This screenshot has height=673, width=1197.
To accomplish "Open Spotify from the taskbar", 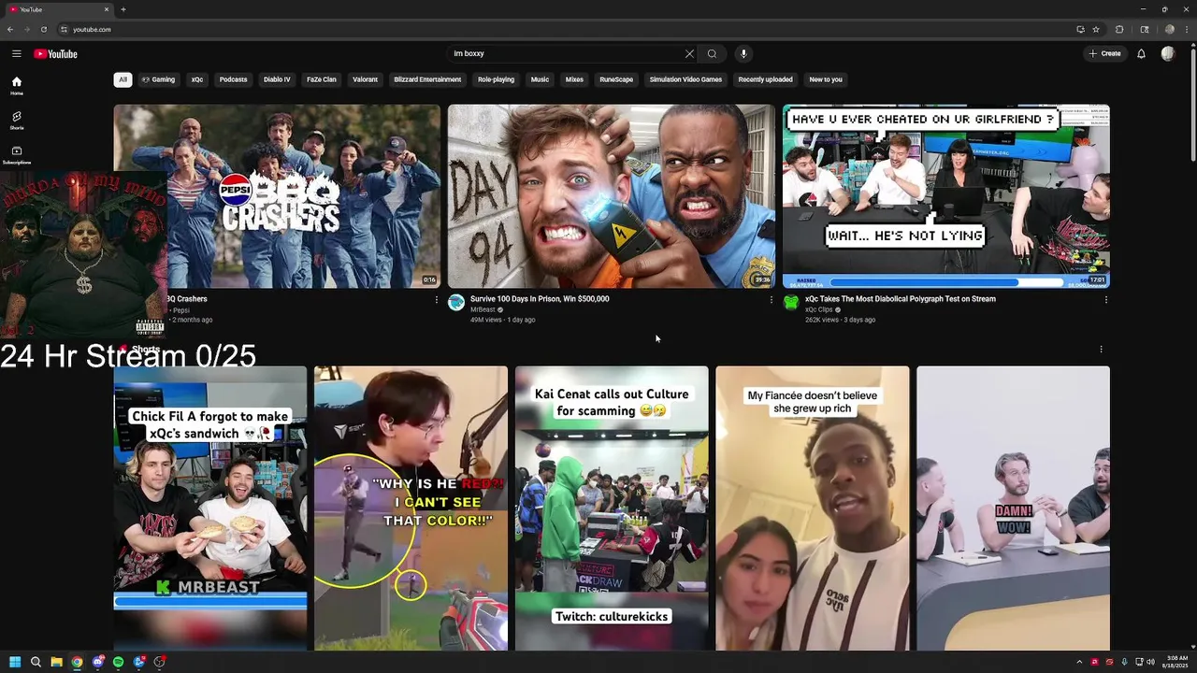I will 118,662.
